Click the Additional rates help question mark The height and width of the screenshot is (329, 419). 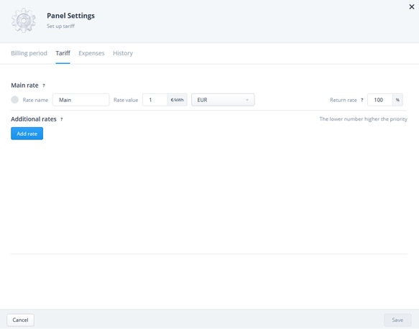pos(62,119)
